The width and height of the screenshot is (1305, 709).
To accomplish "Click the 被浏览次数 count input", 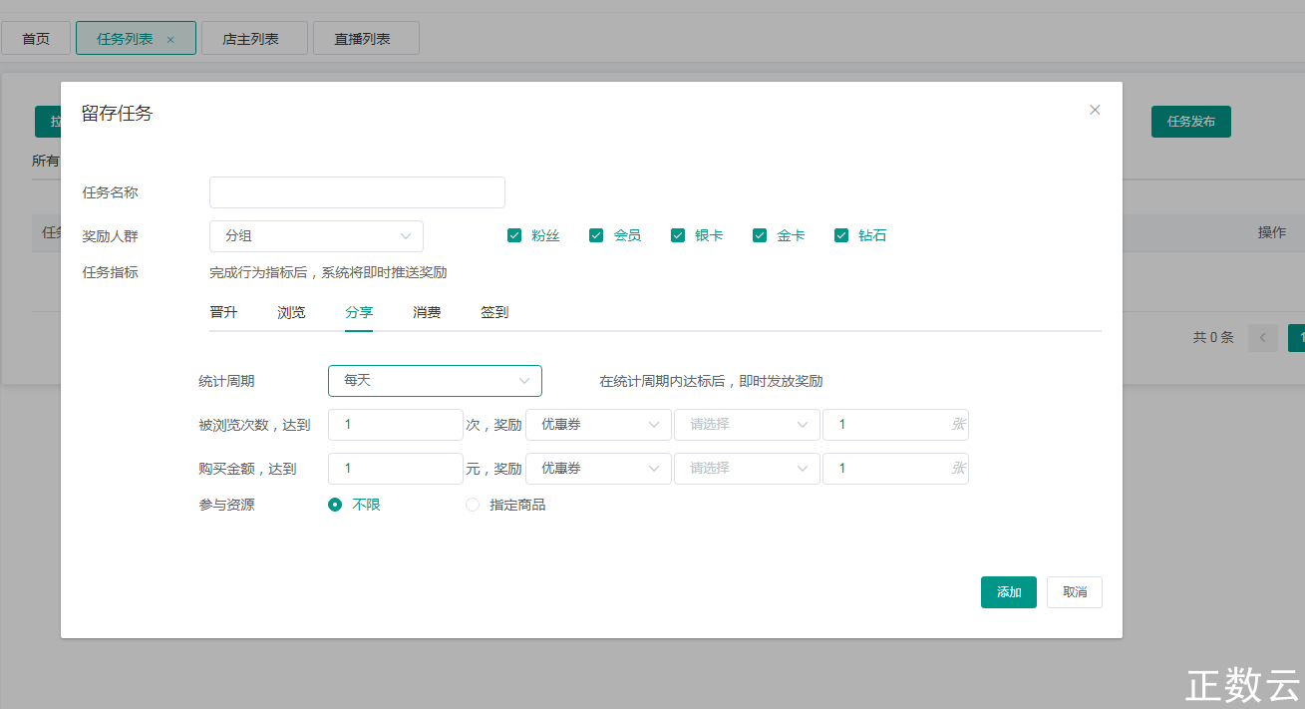I will tap(396, 425).
